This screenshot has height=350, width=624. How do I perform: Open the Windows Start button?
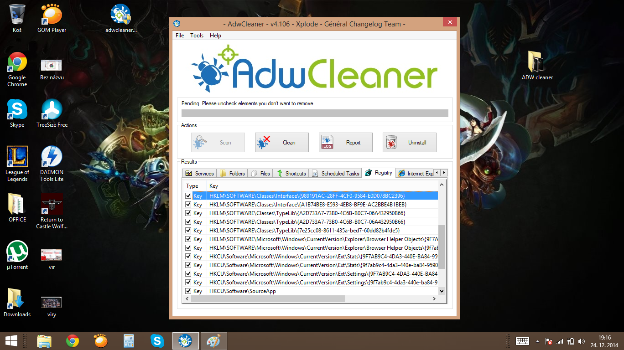(x=11, y=340)
